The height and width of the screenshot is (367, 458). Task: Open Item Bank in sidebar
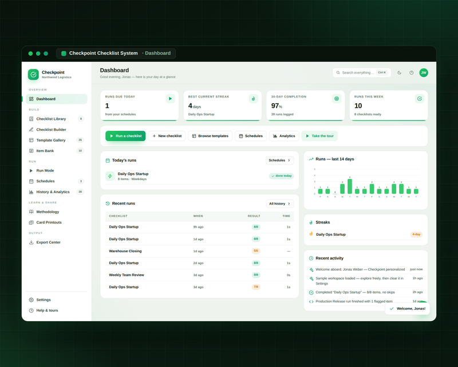[56, 151]
